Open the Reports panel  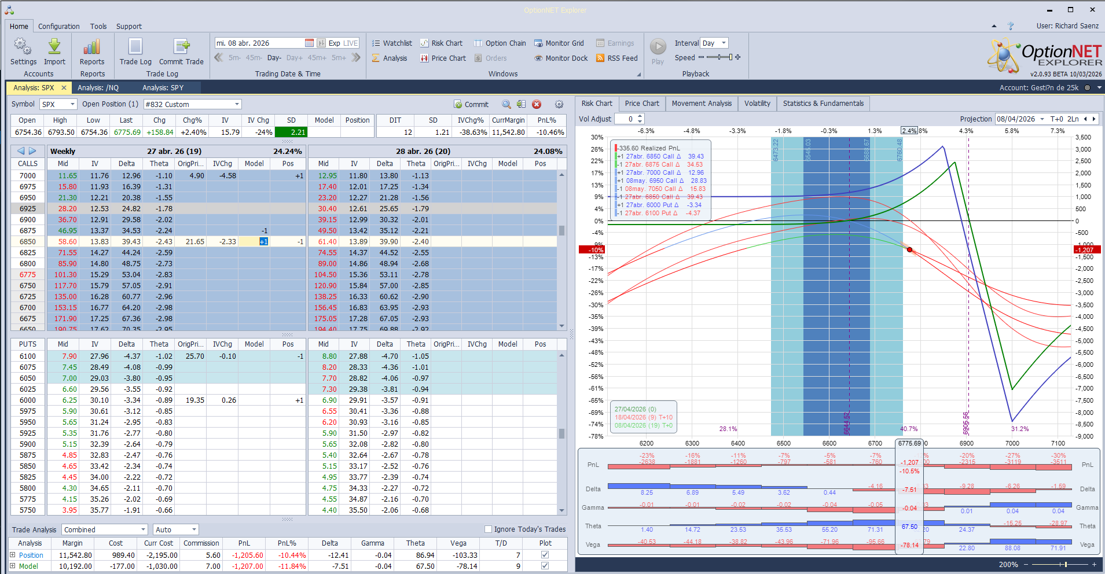(92, 54)
